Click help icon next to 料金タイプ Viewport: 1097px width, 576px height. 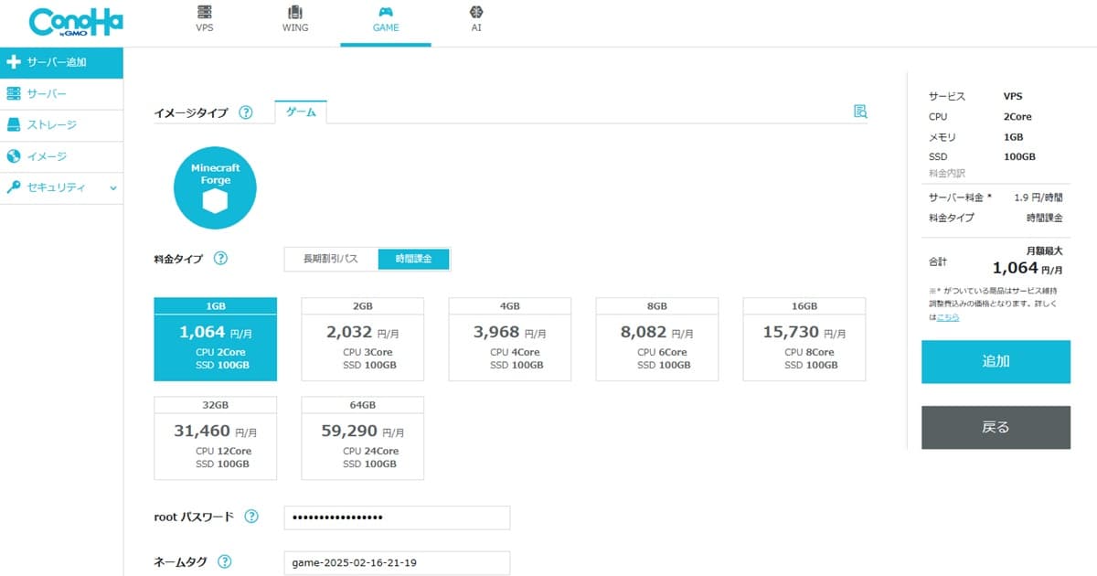coord(220,259)
